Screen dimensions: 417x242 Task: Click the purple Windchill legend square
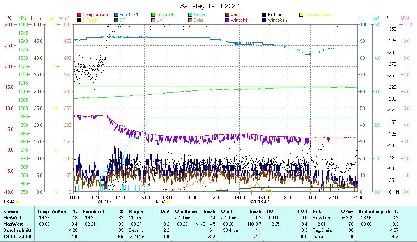coord(228,20)
